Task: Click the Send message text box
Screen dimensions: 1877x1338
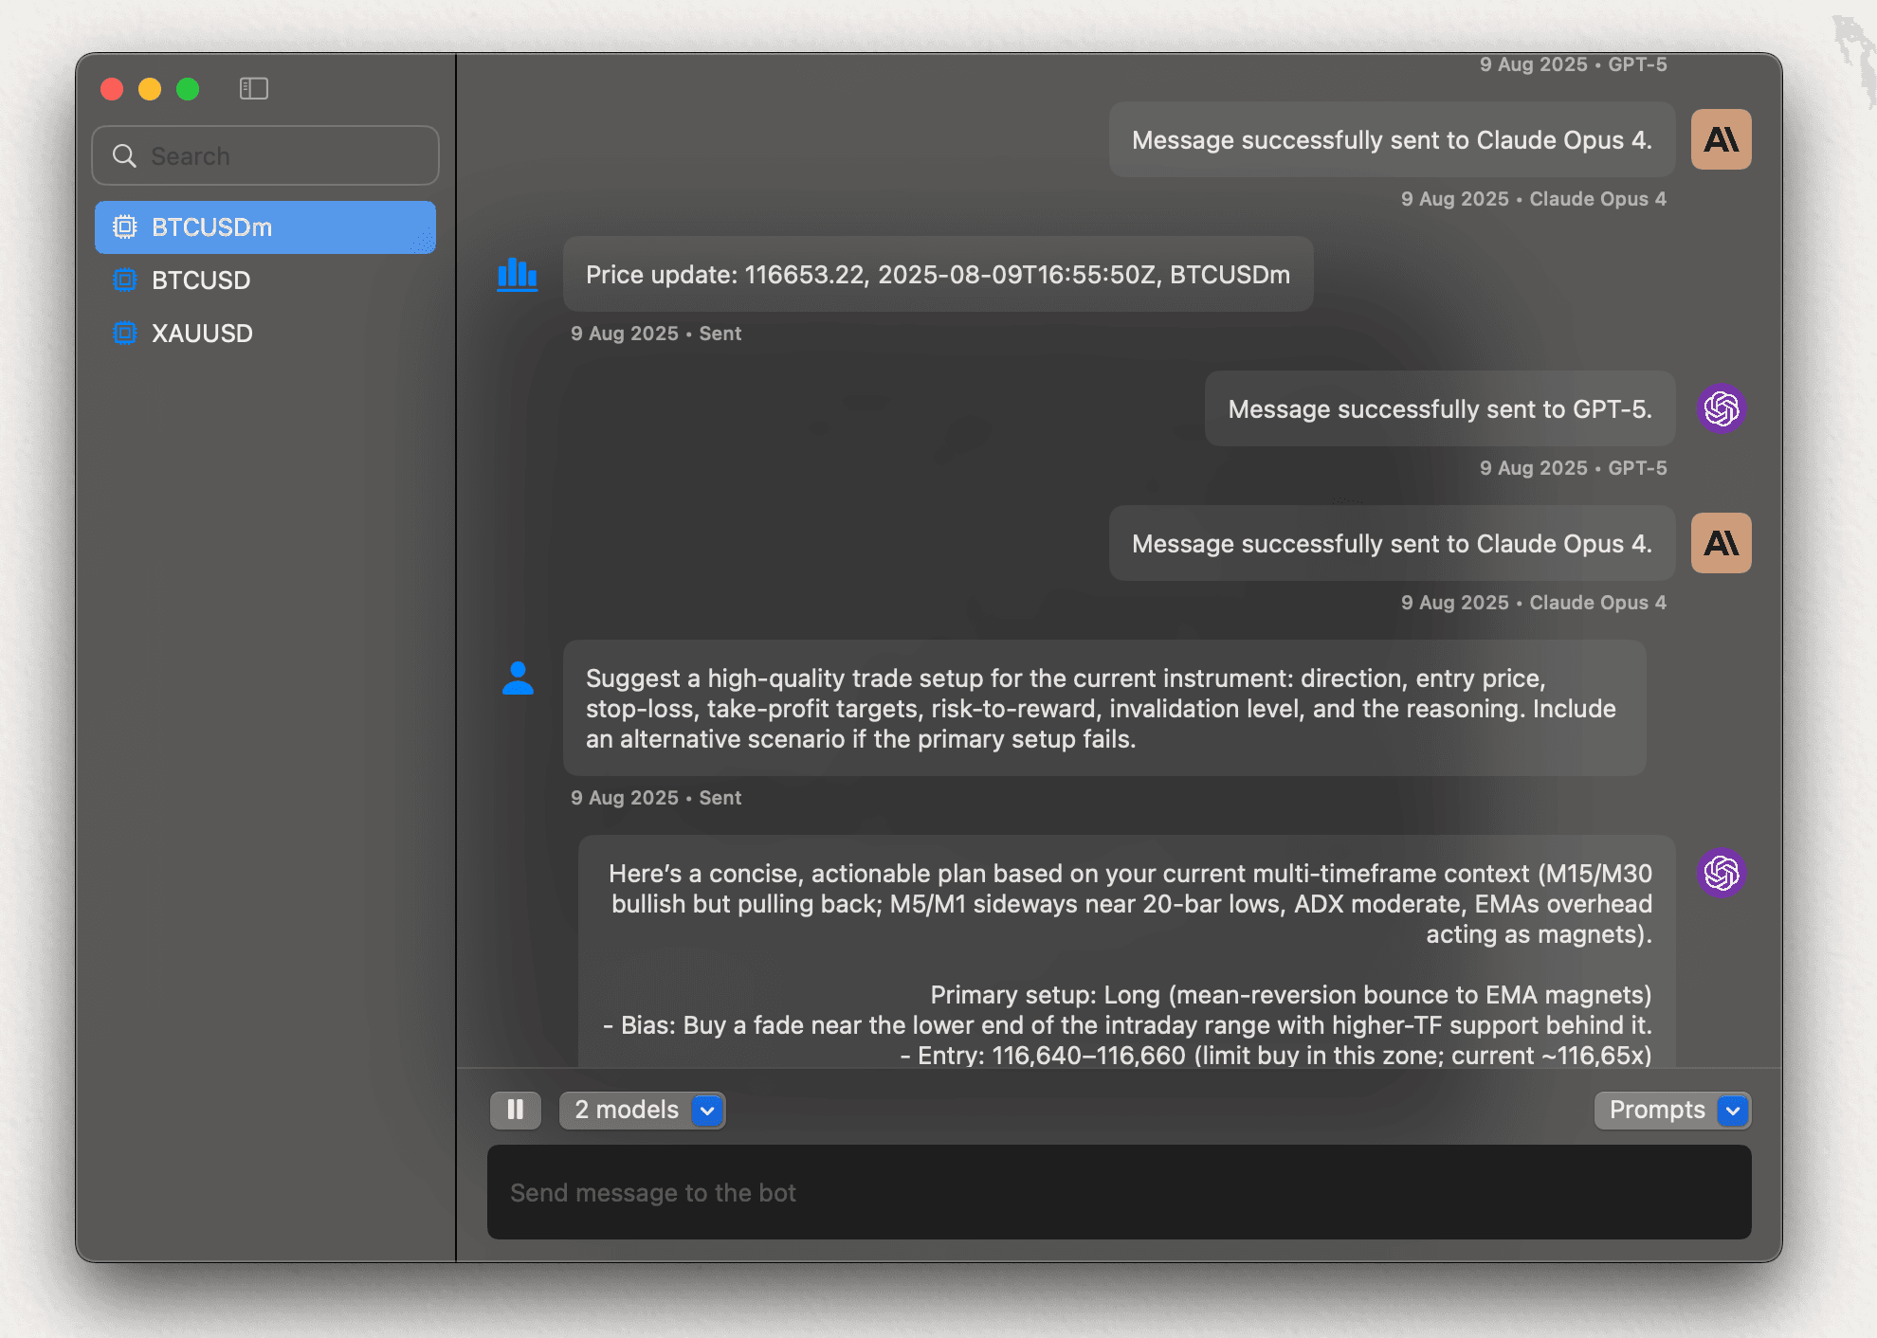Action: click(x=1119, y=1192)
